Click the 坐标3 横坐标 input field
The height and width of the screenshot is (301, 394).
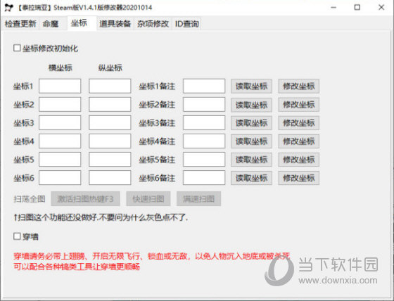tap(60, 123)
